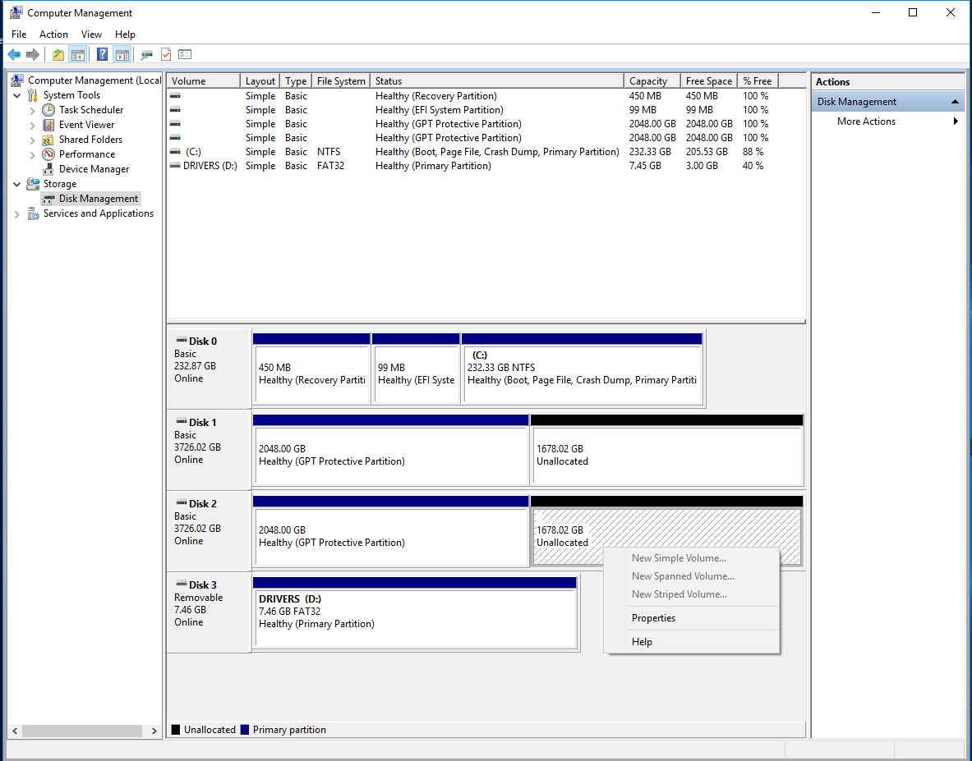972x761 pixels.
Task: Sort by the Layout column header
Action: 260,81
